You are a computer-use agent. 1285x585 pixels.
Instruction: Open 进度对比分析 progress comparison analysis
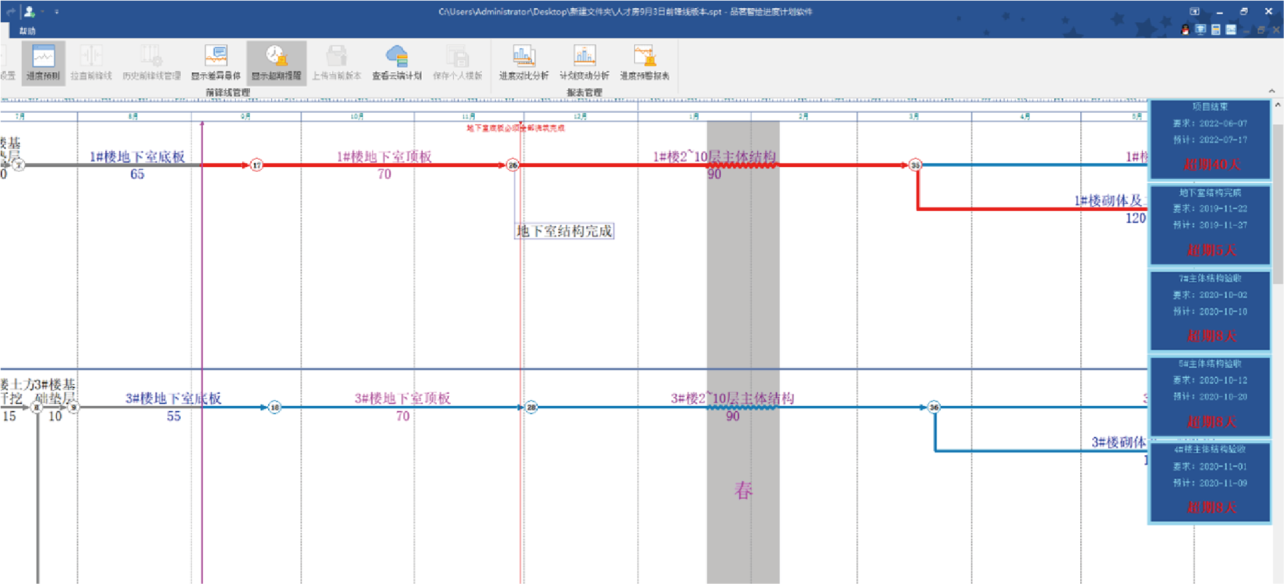(524, 63)
